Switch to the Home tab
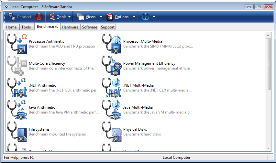 (11, 27)
